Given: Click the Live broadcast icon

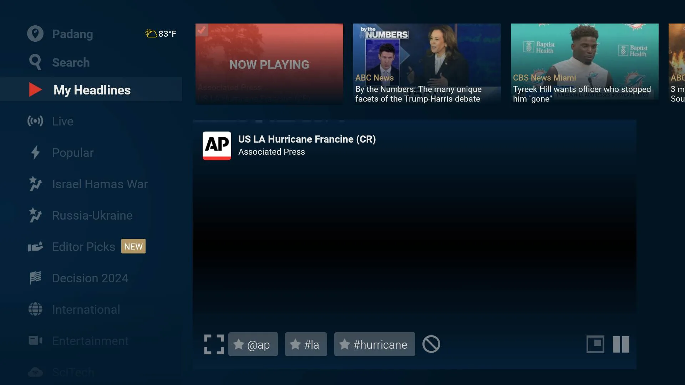Looking at the screenshot, I should pyautogui.click(x=35, y=121).
